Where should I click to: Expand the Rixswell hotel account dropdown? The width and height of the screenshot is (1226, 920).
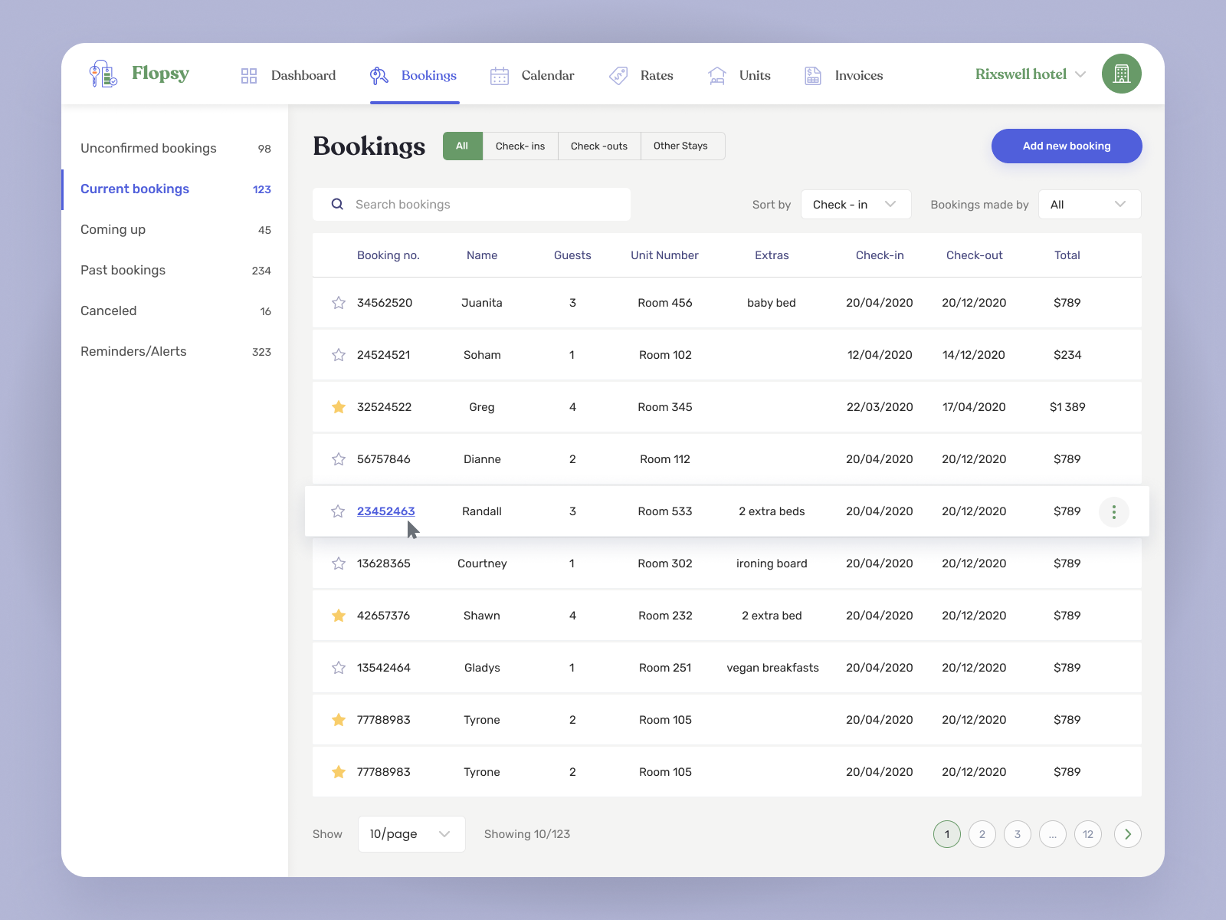1080,74
